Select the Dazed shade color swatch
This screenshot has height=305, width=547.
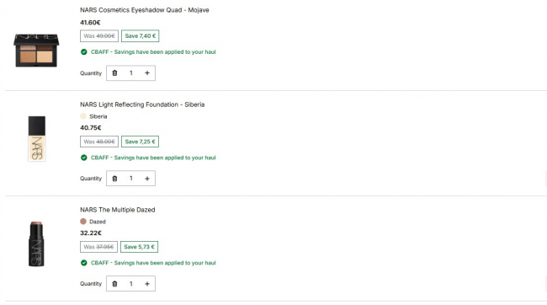click(83, 222)
